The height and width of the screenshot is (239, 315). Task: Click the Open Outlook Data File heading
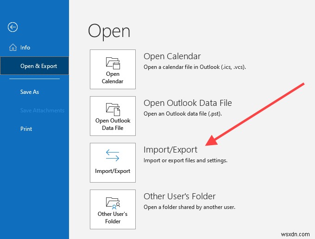[x=188, y=103]
